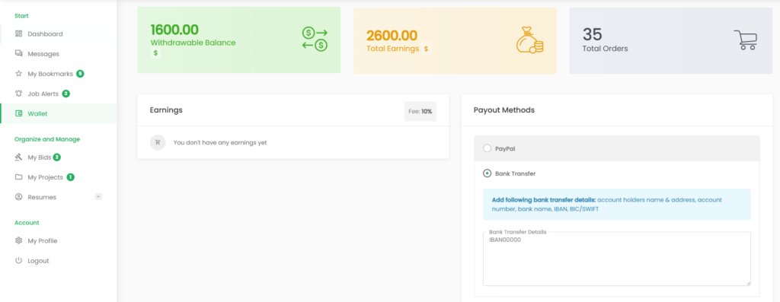Screen dimensions: 780x302
Task: Go to My Bookmarks page
Action: click(50, 74)
